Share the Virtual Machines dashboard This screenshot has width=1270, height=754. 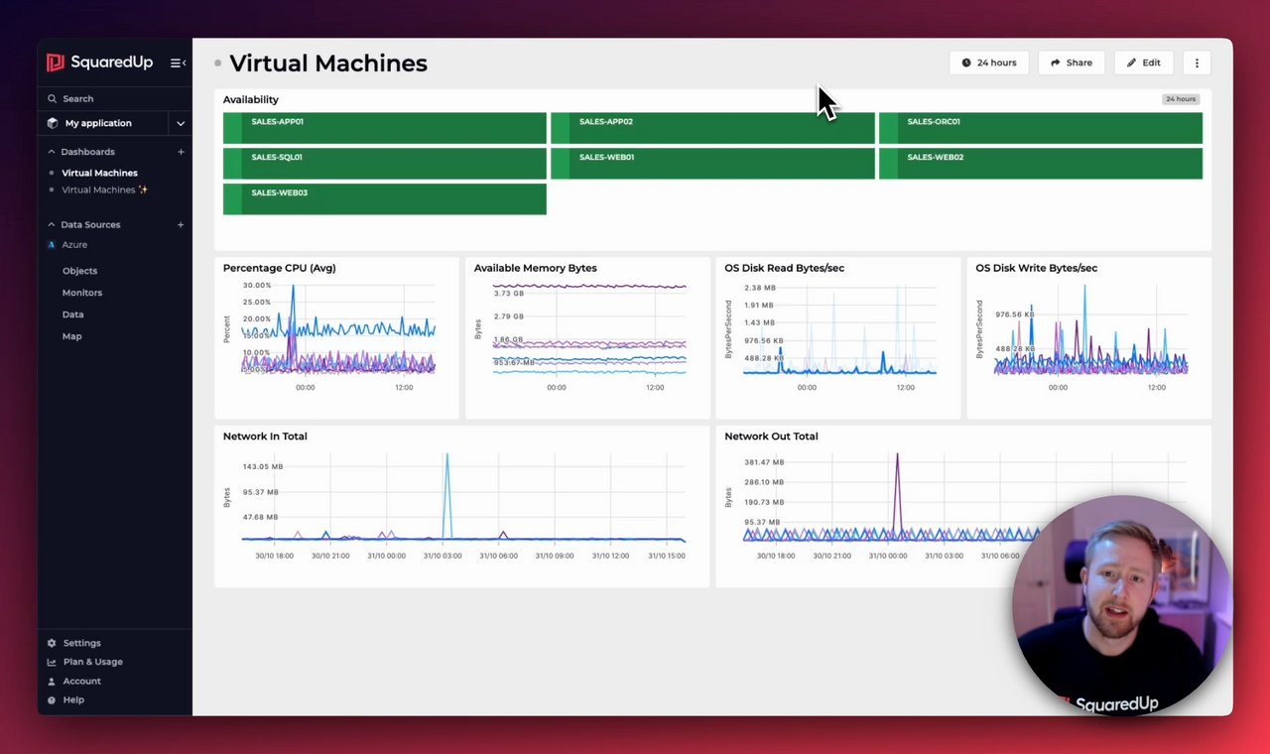point(1072,63)
